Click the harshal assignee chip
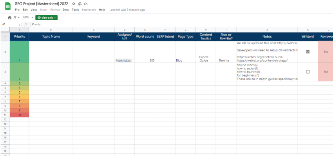The width and height of the screenshot is (333, 156). pyautogui.click(x=124, y=60)
